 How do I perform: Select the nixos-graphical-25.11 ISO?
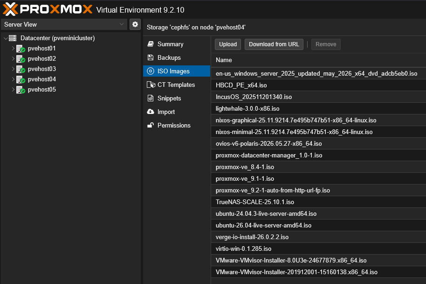click(318, 121)
